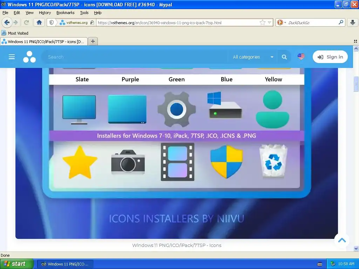Image resolution: width=359 pixels, height=269 pixels.
Task: Click the tray icon beside the clock
Action: (333, 264)
